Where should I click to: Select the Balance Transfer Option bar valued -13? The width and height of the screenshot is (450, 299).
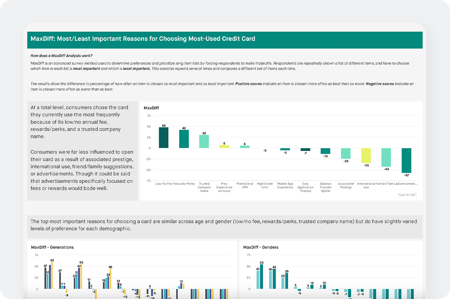pos(325,151)
